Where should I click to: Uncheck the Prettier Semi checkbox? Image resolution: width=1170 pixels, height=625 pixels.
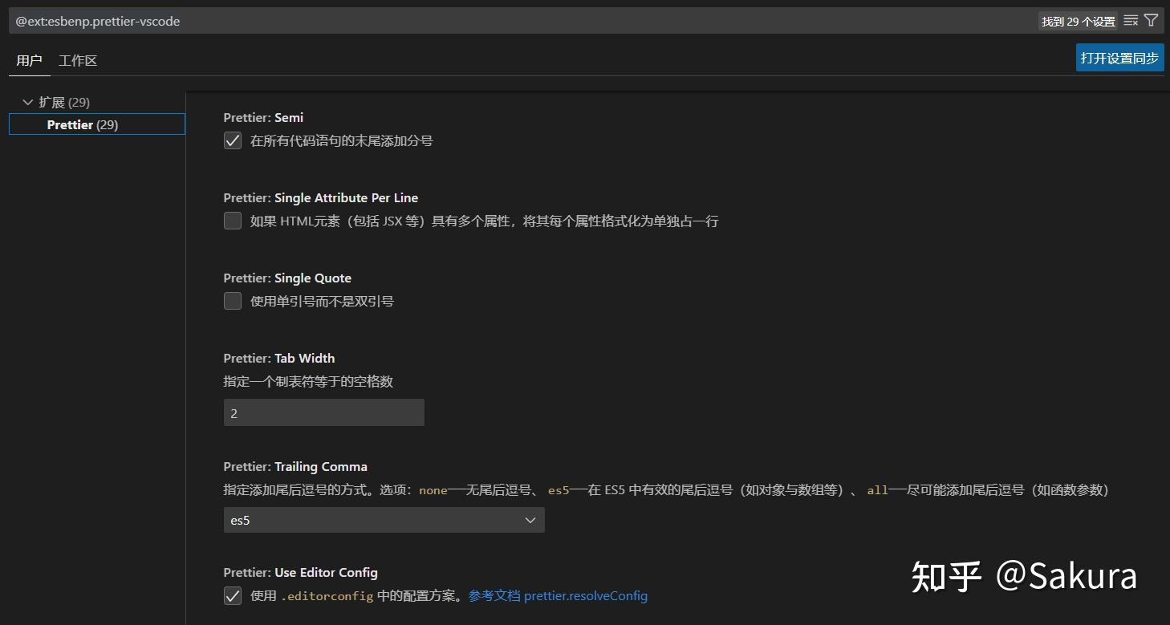(x=232, y=140)
